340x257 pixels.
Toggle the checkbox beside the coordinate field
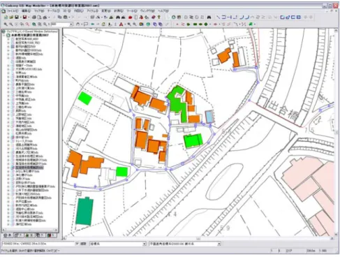click(77, 244)
